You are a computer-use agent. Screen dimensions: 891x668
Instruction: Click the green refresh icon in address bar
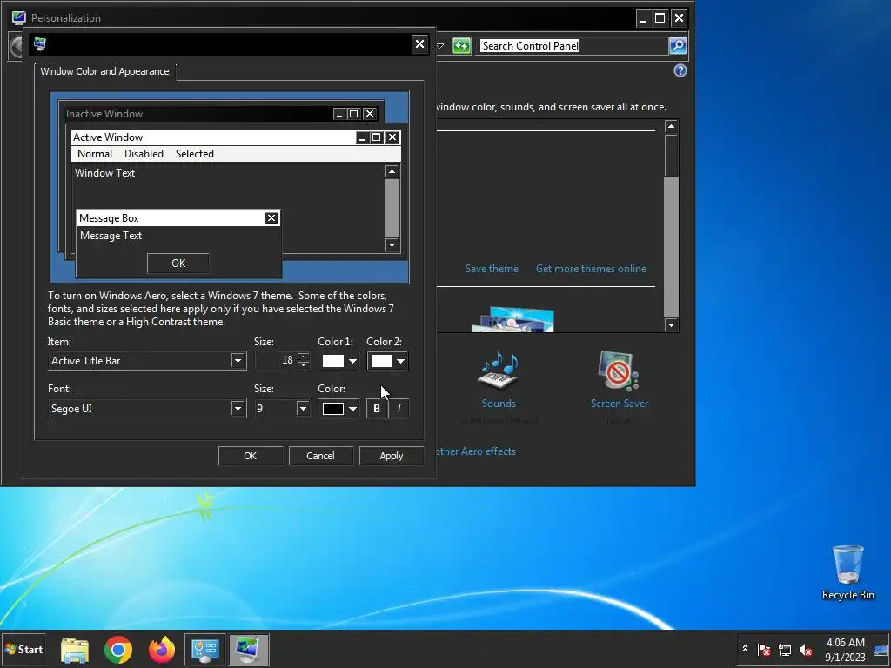[461, 45]
